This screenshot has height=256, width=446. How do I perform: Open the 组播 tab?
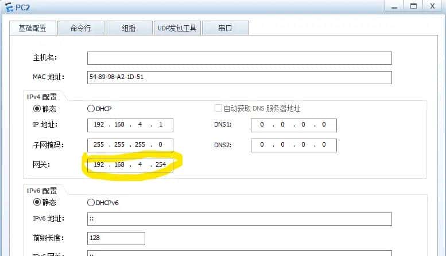129,28
